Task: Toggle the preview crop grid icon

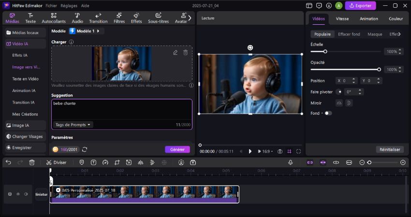Action: point(289,151)
